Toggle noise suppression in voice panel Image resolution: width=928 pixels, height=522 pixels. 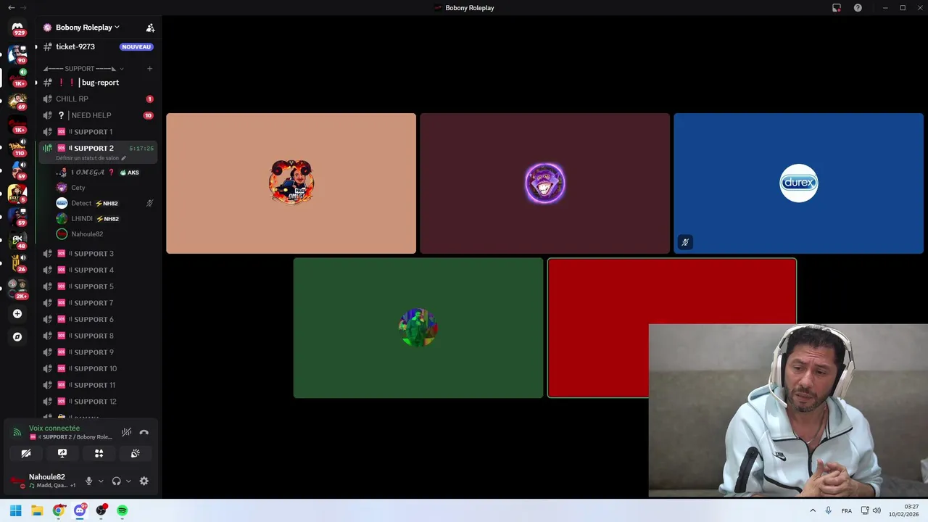tap(126, 433)
